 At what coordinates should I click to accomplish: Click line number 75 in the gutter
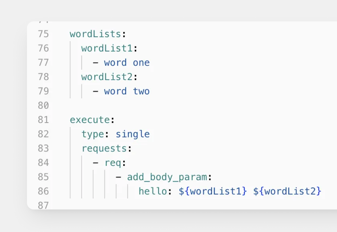tap(43, 34)
